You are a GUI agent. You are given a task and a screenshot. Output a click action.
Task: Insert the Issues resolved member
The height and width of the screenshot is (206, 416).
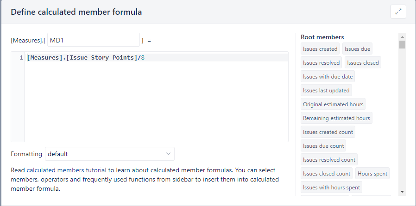point(321,63)
